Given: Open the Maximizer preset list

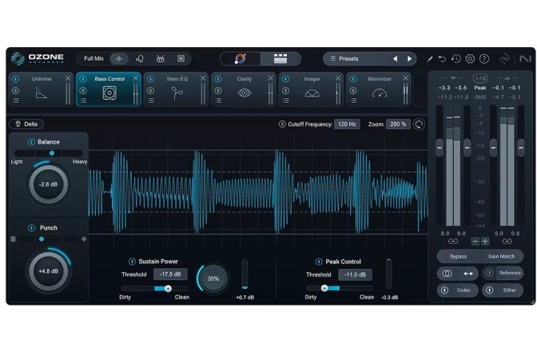Looking at the screenshot, I should [x=353, y=101].
